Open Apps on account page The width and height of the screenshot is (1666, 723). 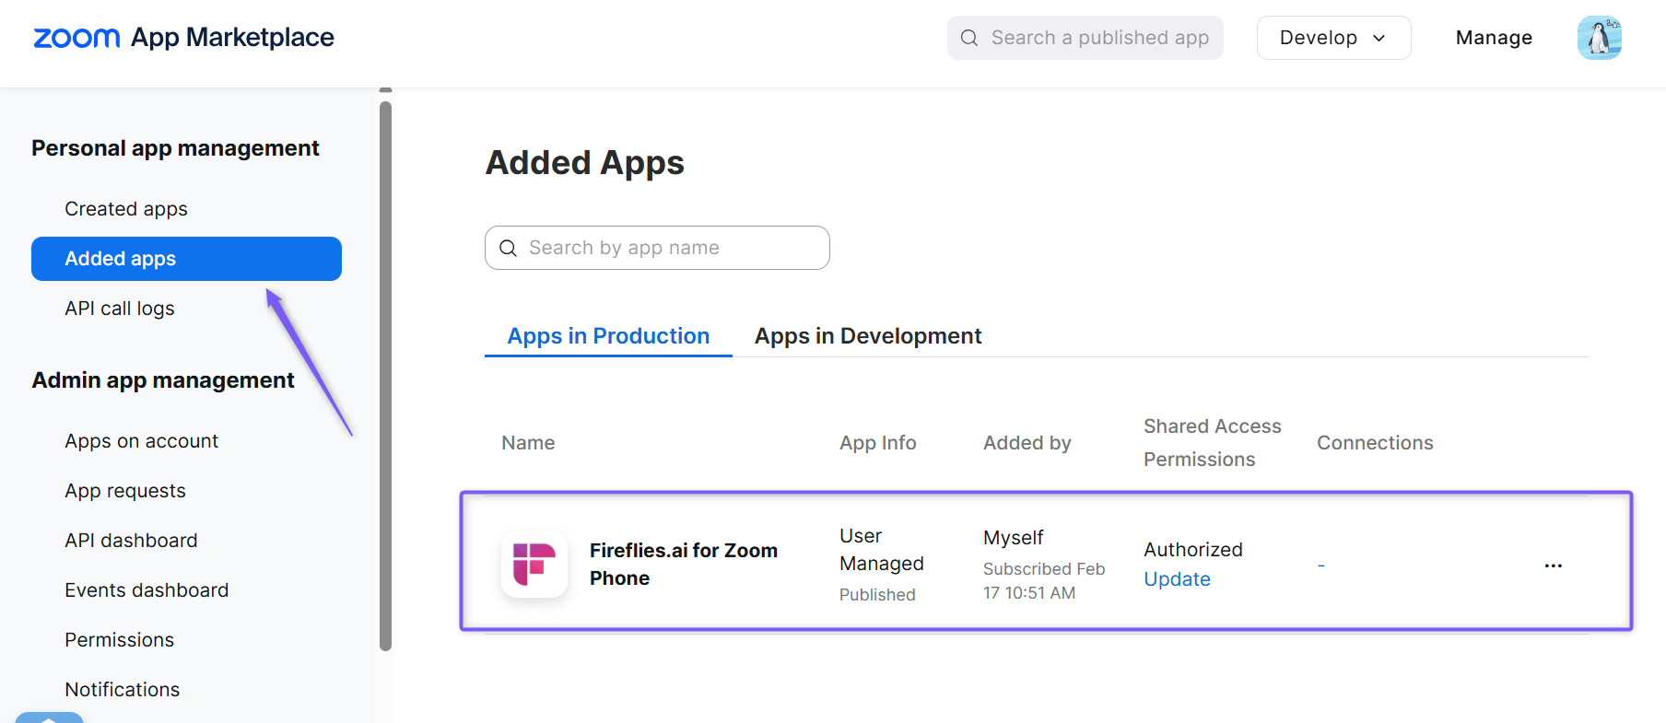(x=141, y=441)
